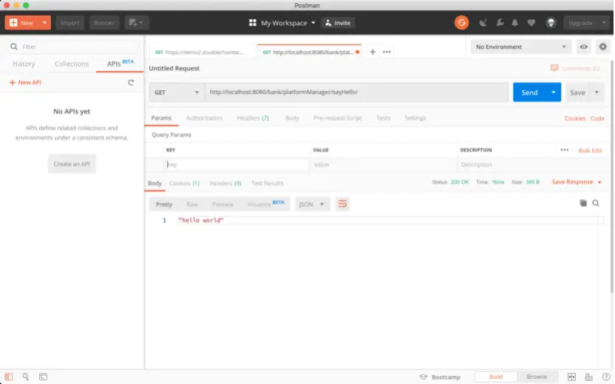The width and height of the screenshot is (615, 384).
Task: Click the blue Send button
Action: [529, 92]
